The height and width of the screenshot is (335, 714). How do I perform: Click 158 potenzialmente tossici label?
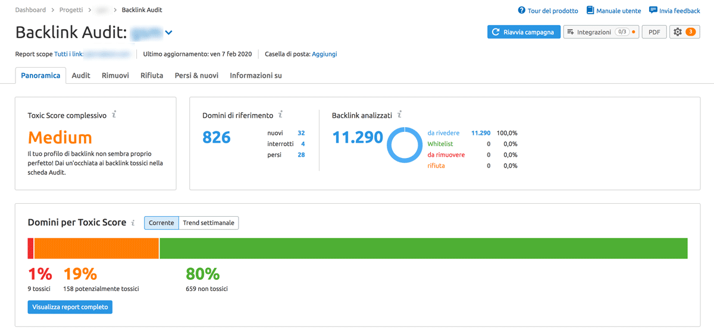101,289
